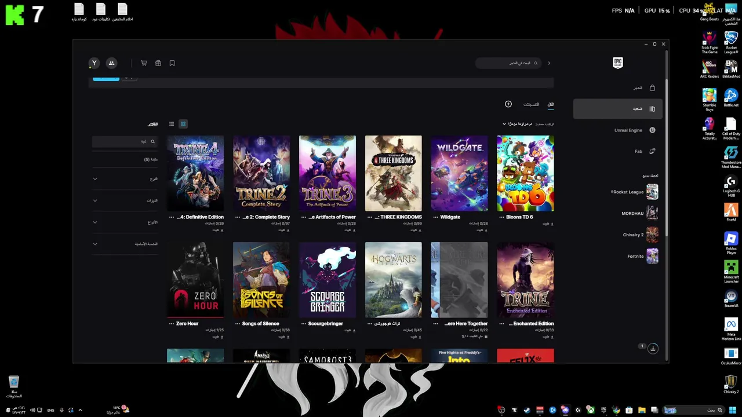Screen dimensions: 742x417
Task: Expand the first filter section chevron
Action: (95, 178)
